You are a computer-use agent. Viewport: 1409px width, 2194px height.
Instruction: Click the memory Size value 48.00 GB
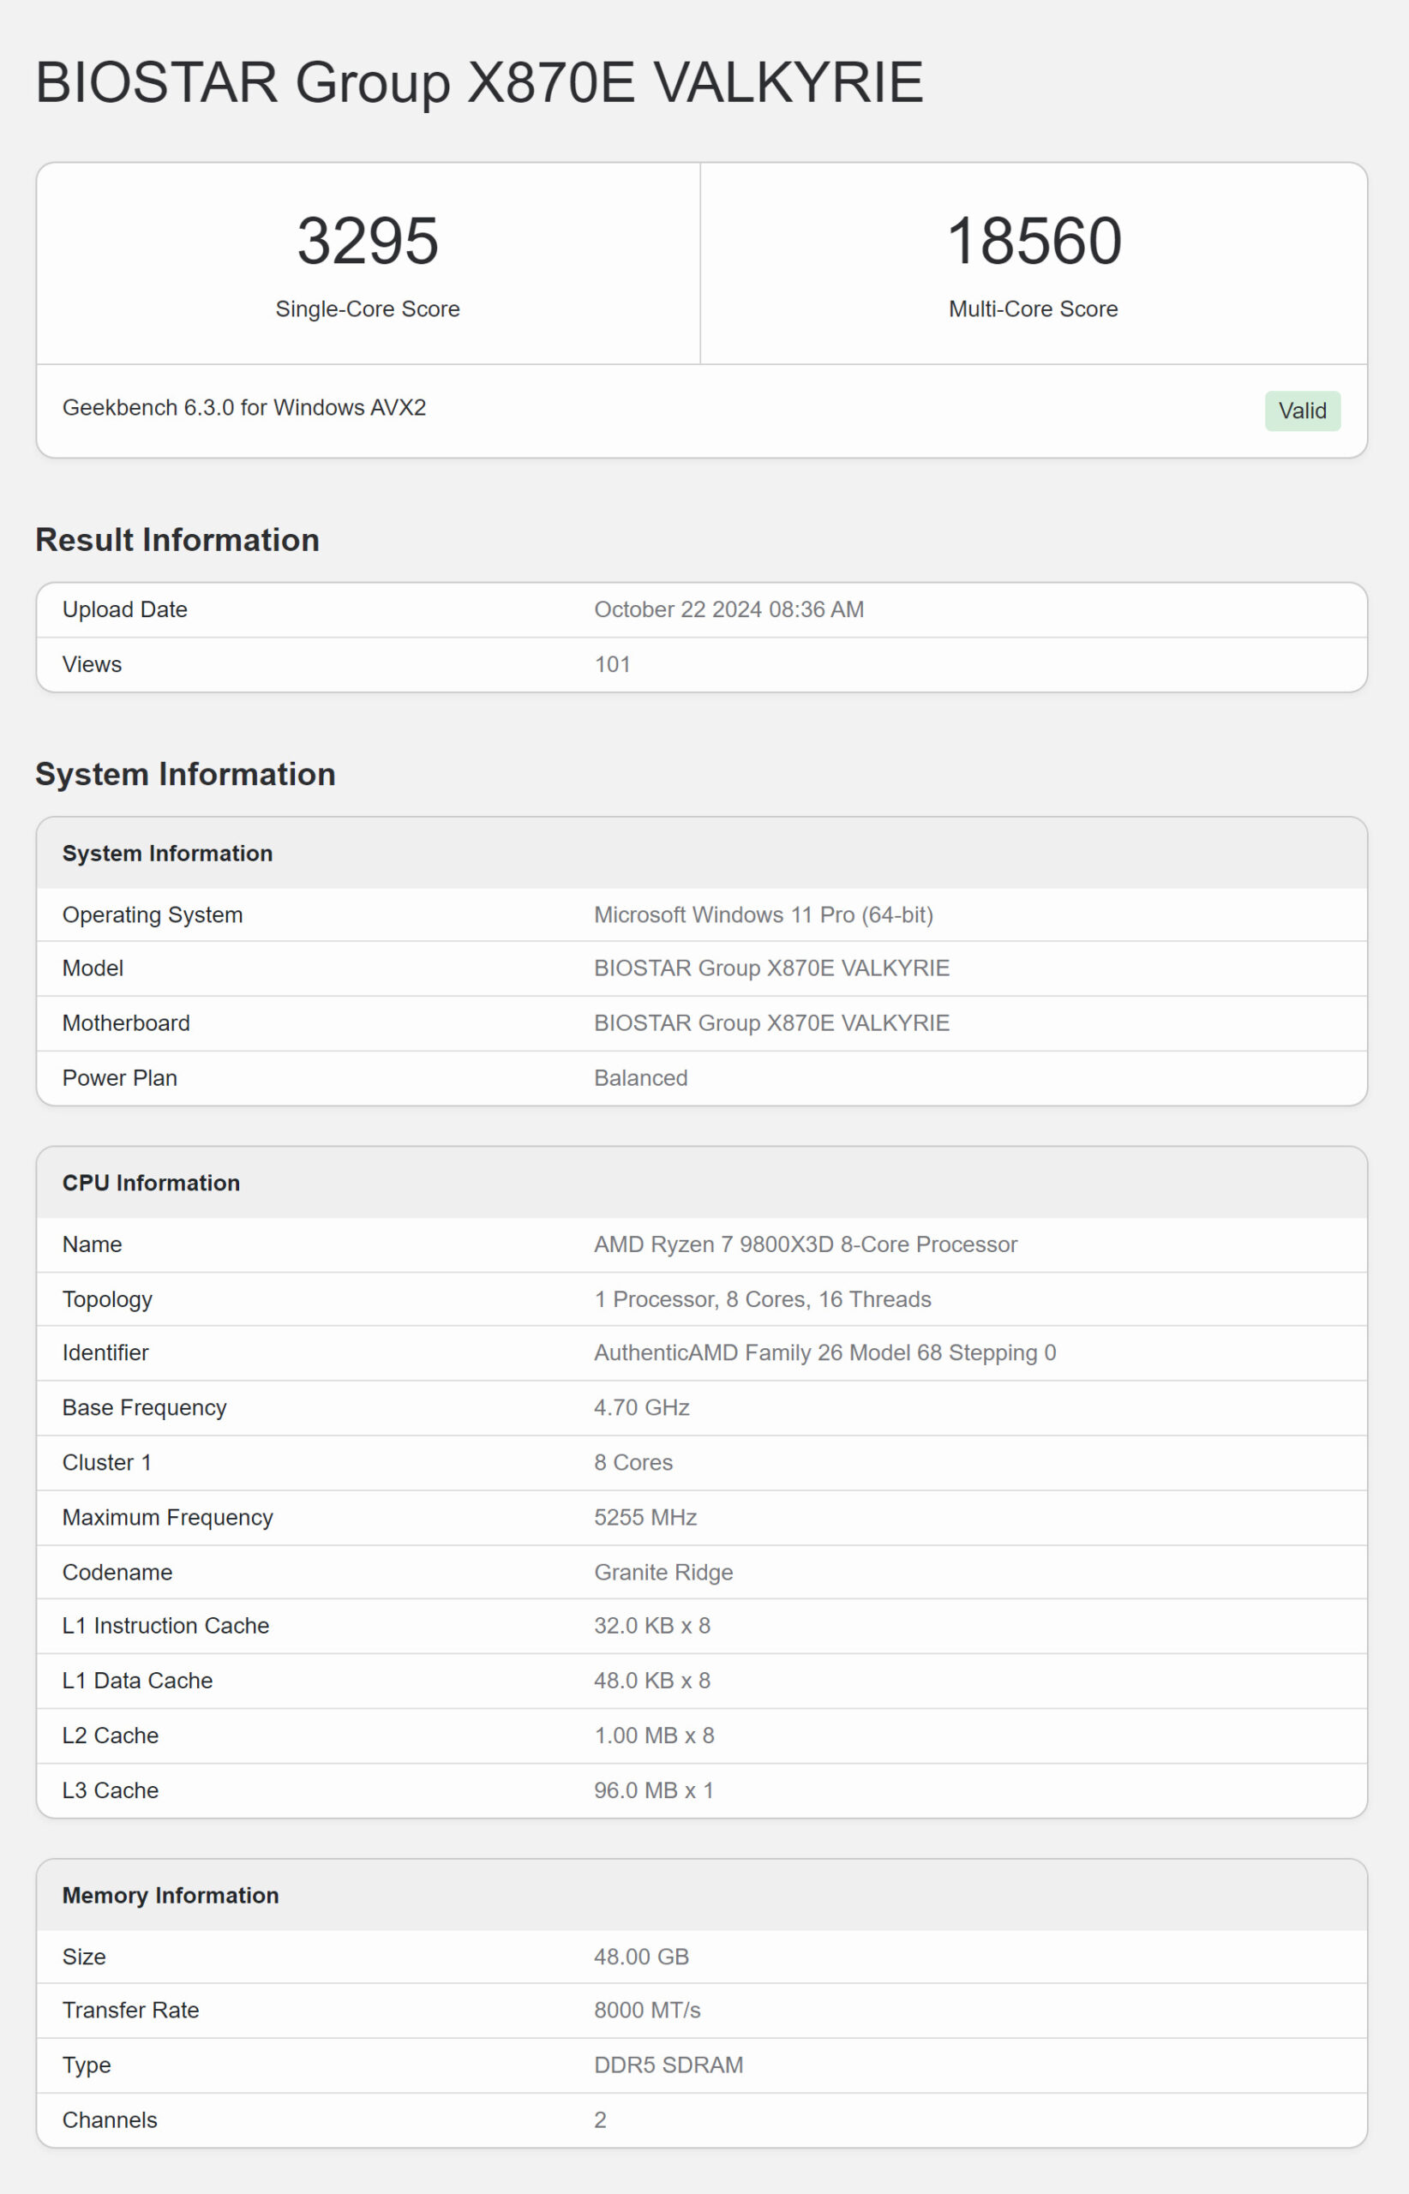(x=641, y=1956)
